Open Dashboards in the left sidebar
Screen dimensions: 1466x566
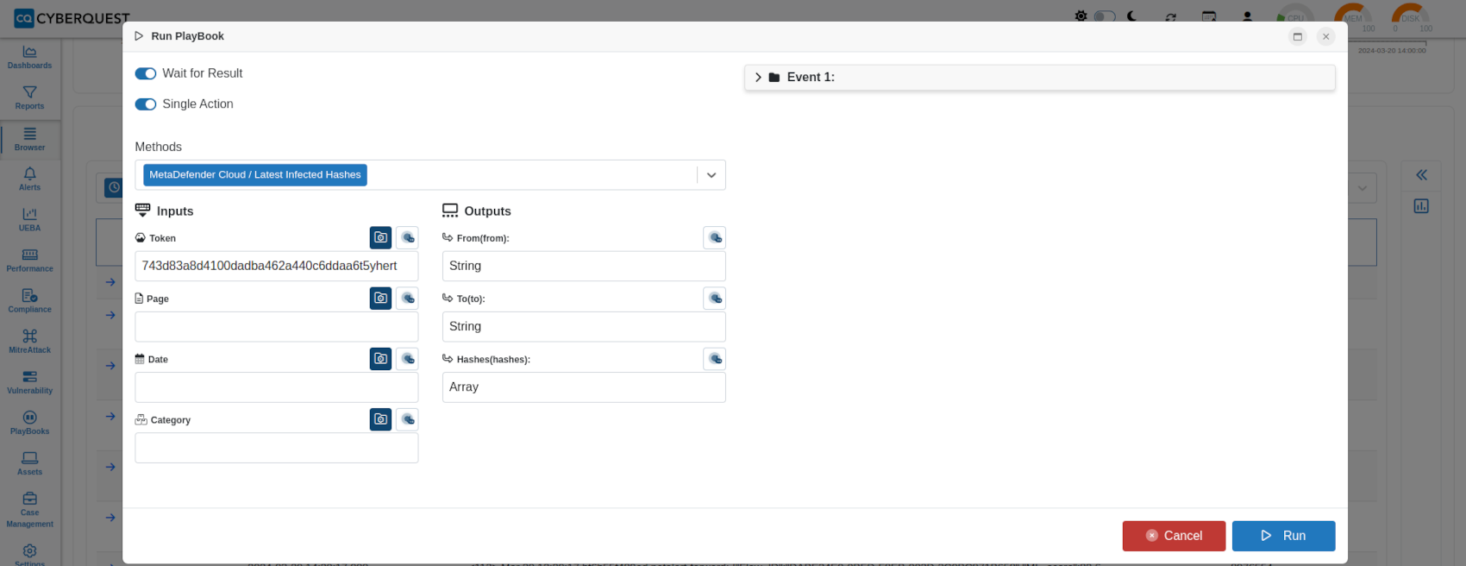(x=29, y=57)
